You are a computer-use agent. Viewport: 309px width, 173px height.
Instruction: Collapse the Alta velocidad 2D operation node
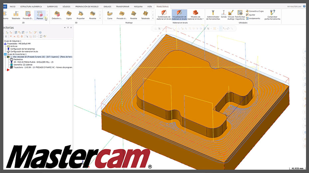(x=5, y=57)
